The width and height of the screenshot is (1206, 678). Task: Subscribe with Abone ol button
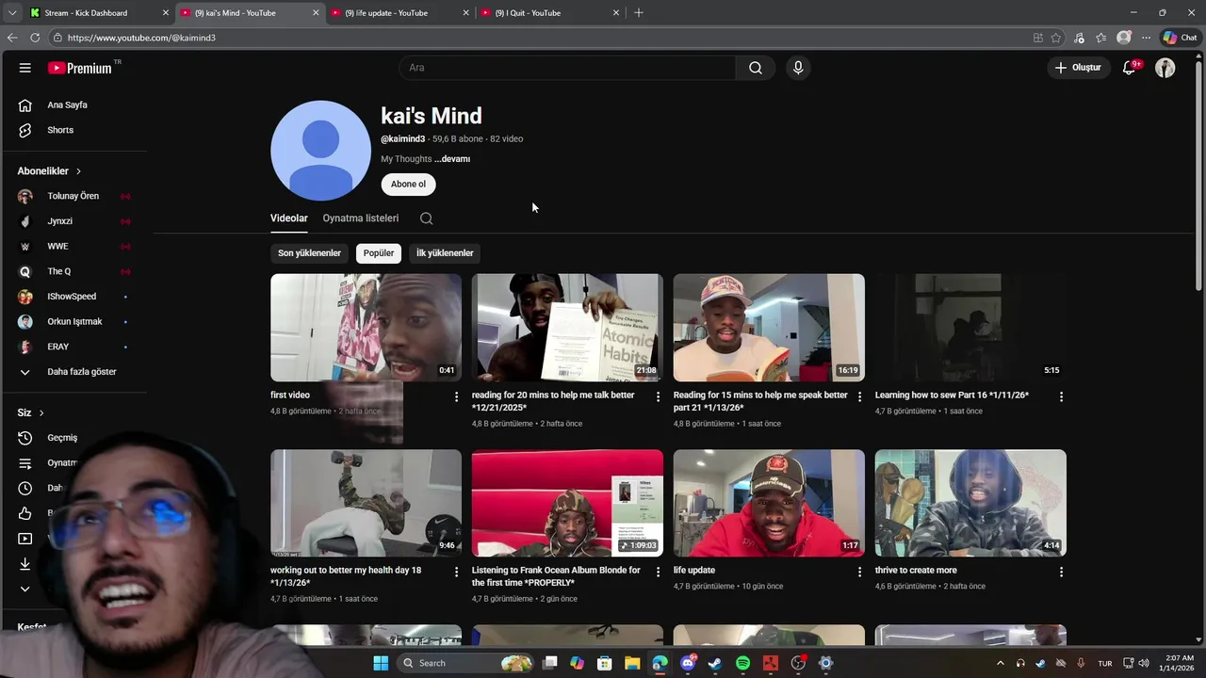click(408, 185)
